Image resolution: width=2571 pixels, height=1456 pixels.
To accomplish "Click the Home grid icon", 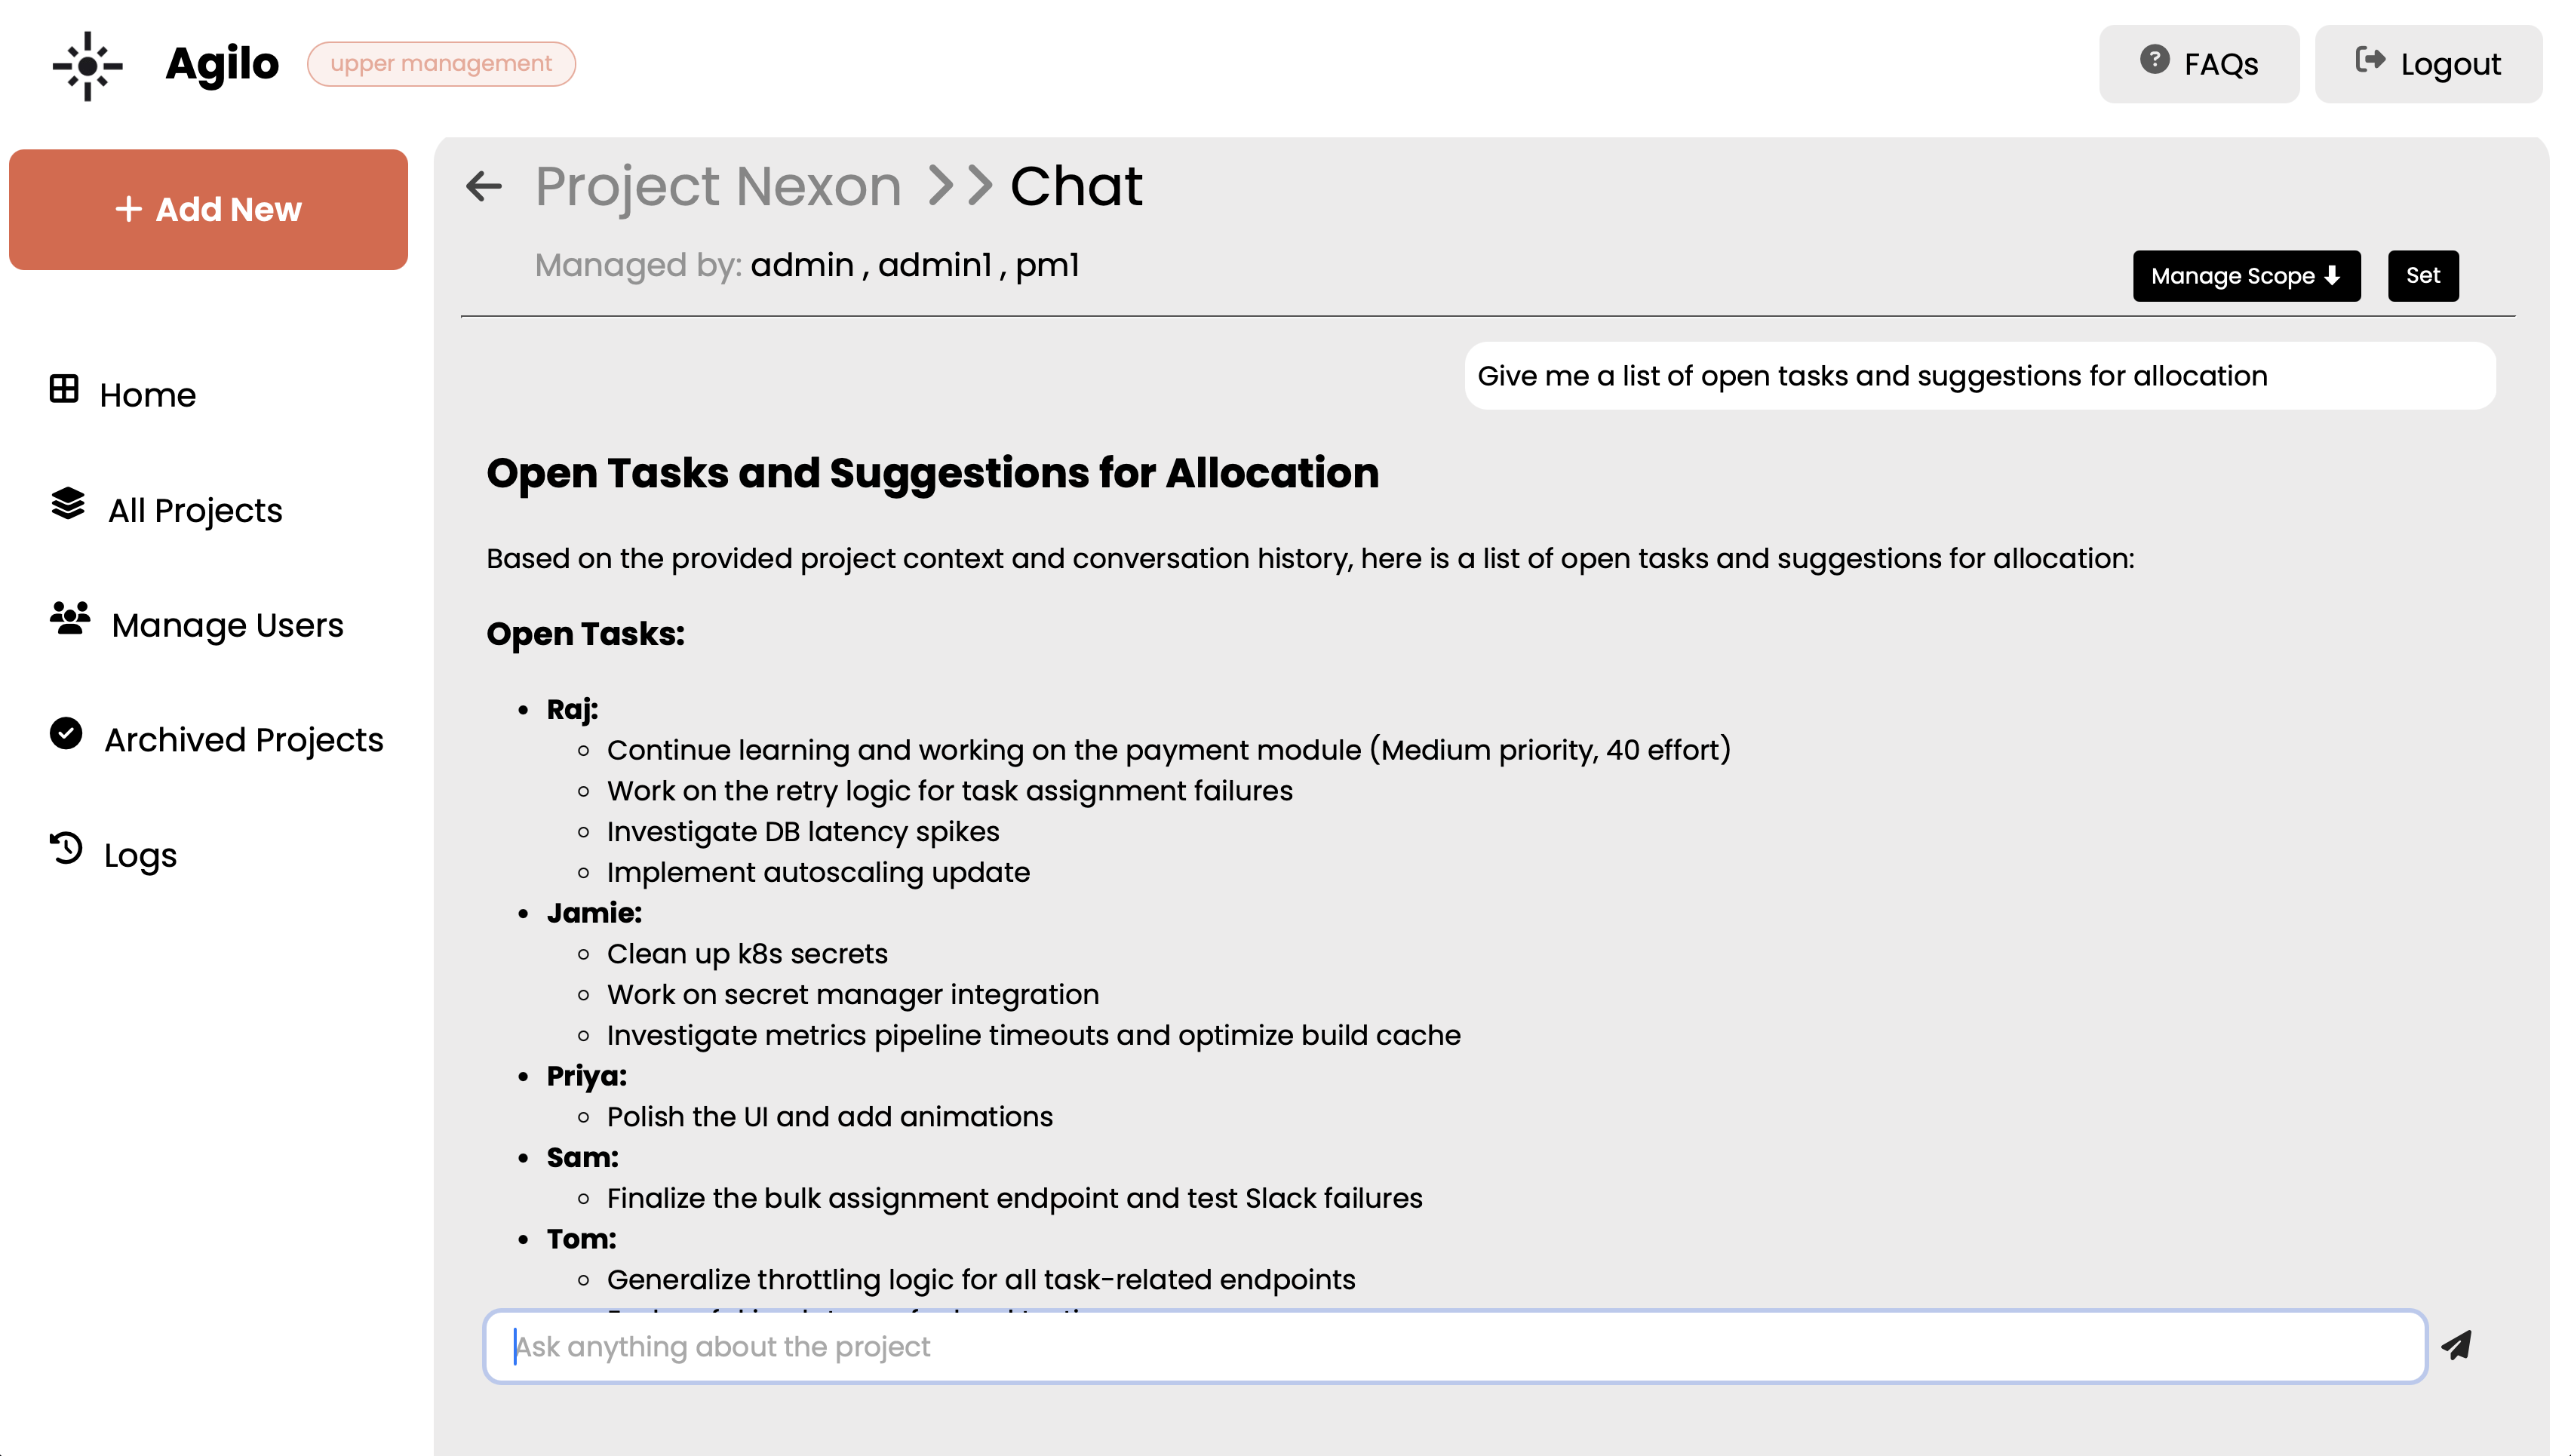I will tap(64, 389).
